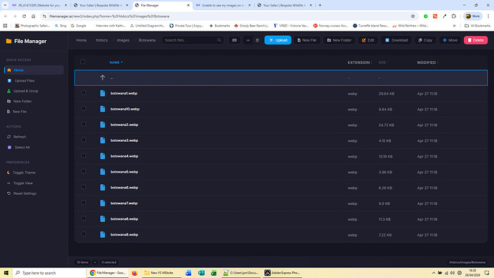Click the Botswana breadcrumb
Screen dimensions: 494x278
coord(147,40)
